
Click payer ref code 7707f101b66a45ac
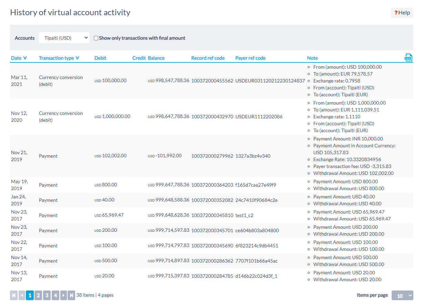tap(256, 261)
